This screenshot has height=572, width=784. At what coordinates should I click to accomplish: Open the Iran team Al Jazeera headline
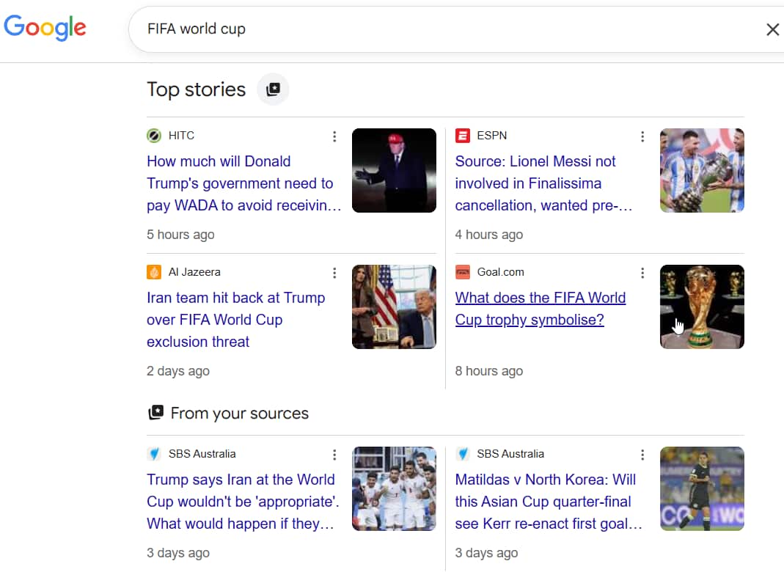(x=235, y=319)
